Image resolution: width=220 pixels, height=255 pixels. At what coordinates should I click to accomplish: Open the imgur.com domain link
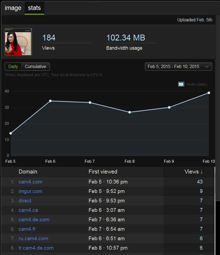pyautogui.click(x=30, y=191)
